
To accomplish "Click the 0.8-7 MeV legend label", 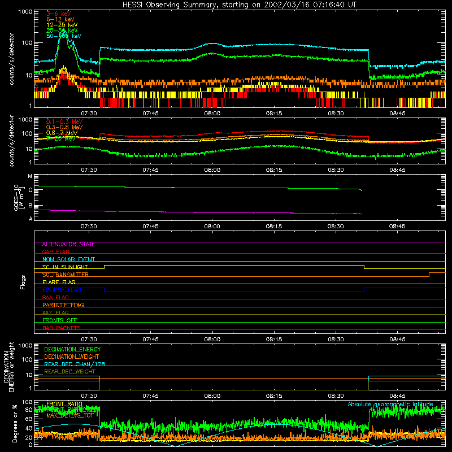I will pyautogui.click(x=62, y=133).
